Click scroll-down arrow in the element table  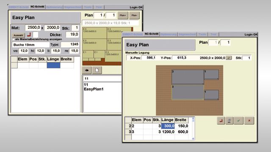pos(193,138)
